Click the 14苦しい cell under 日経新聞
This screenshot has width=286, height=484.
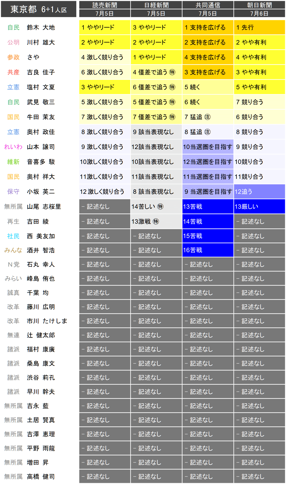156,207
